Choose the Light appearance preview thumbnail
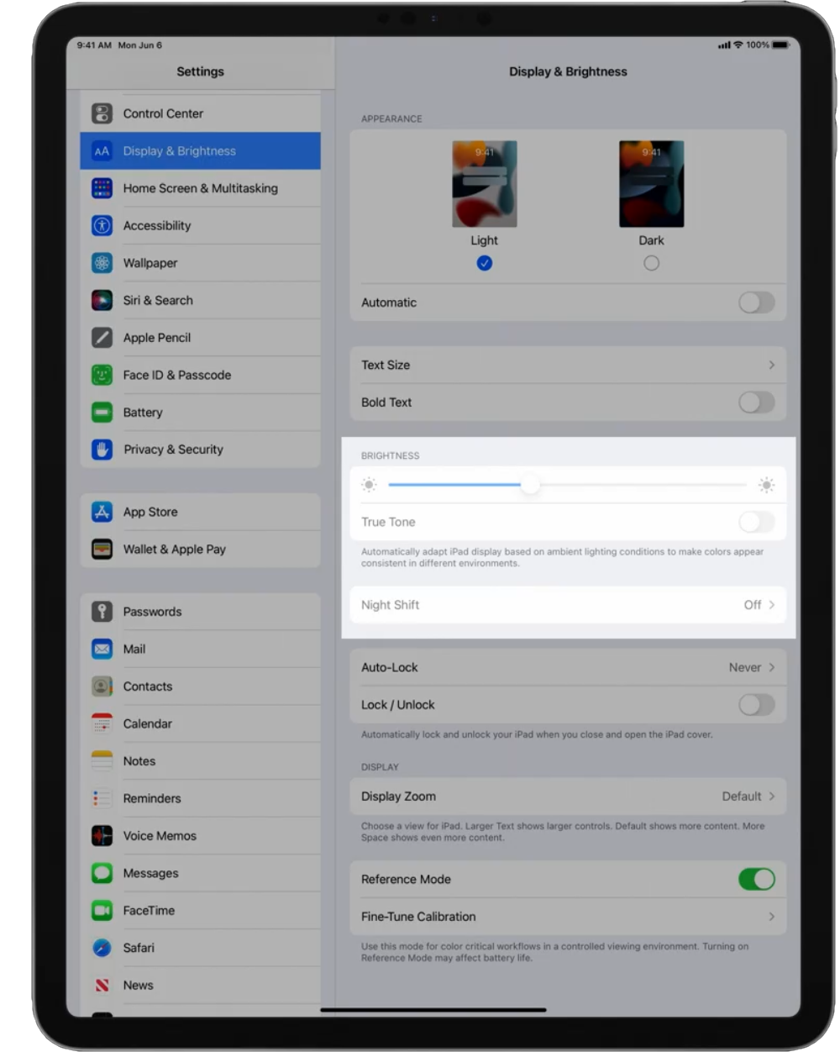This screenshot has height=1052, width=840. (x=485, y=184)
